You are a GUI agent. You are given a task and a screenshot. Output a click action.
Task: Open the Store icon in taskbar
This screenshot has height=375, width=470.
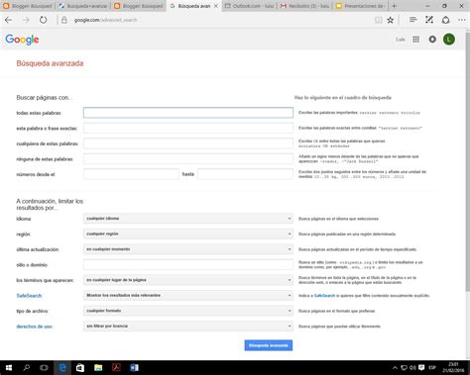[x=80, y=368]
